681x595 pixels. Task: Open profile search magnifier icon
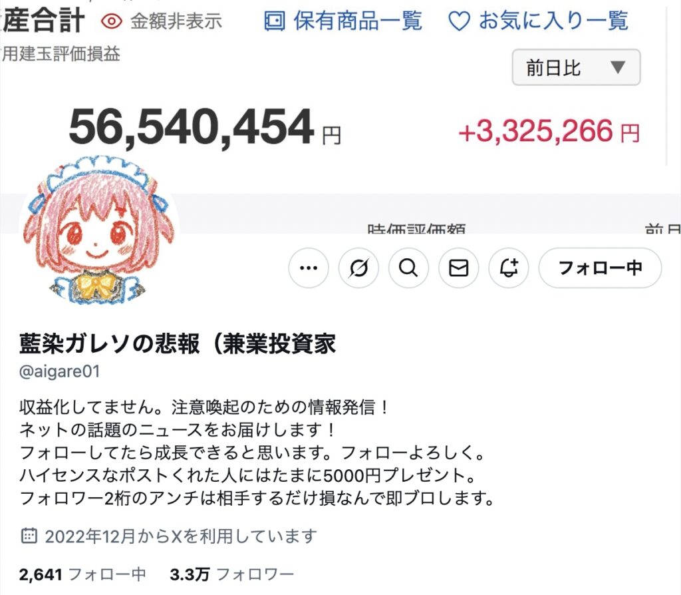(x=409, y=268)
